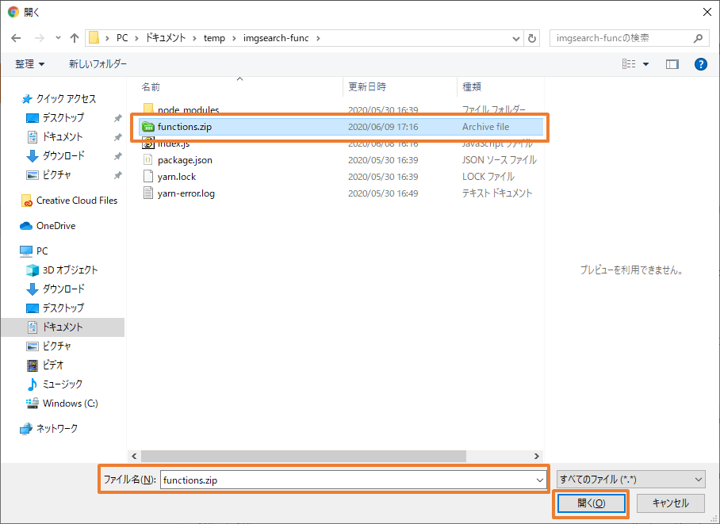The image size is (720, 524).
Task: Open ビデオ in the sidebar
Action: [x=53, y=365]
